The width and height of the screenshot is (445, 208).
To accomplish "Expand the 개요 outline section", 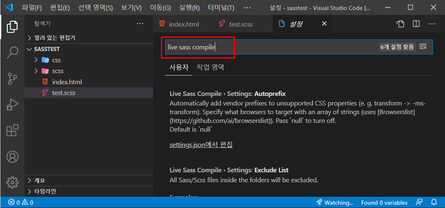I will click(x=89, y=181).
